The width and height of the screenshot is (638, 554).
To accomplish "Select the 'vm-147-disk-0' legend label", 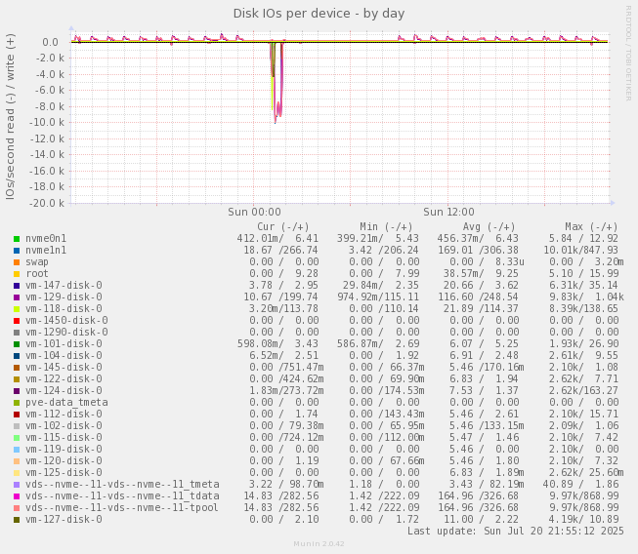I will point(64,286).
